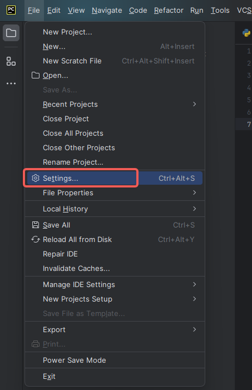Click the Settings gear icon

pyautogui.click(x=36, y=178)
